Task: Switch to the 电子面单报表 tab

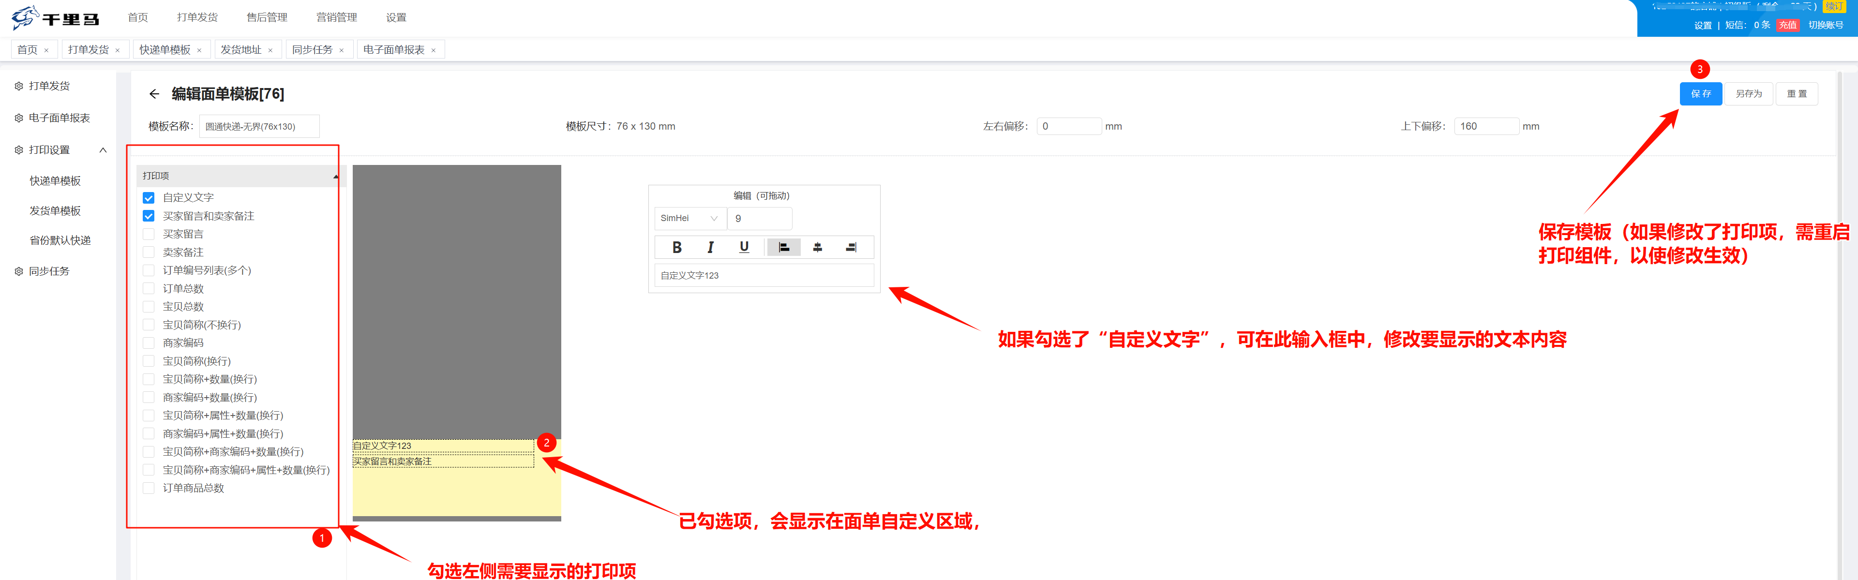Action: pos(394,50)
